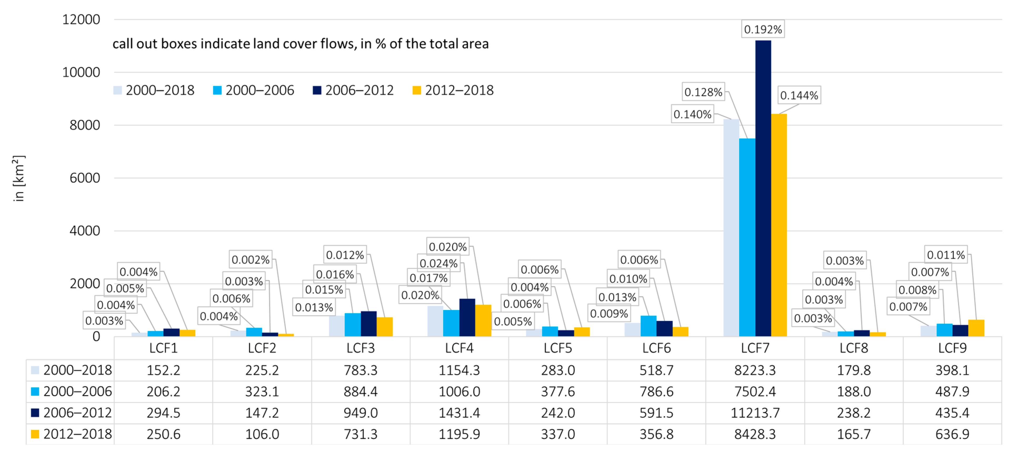Click the 2012–2018 legend color swatch
This screenshot has height=462, width=1012.
(417, 90)
